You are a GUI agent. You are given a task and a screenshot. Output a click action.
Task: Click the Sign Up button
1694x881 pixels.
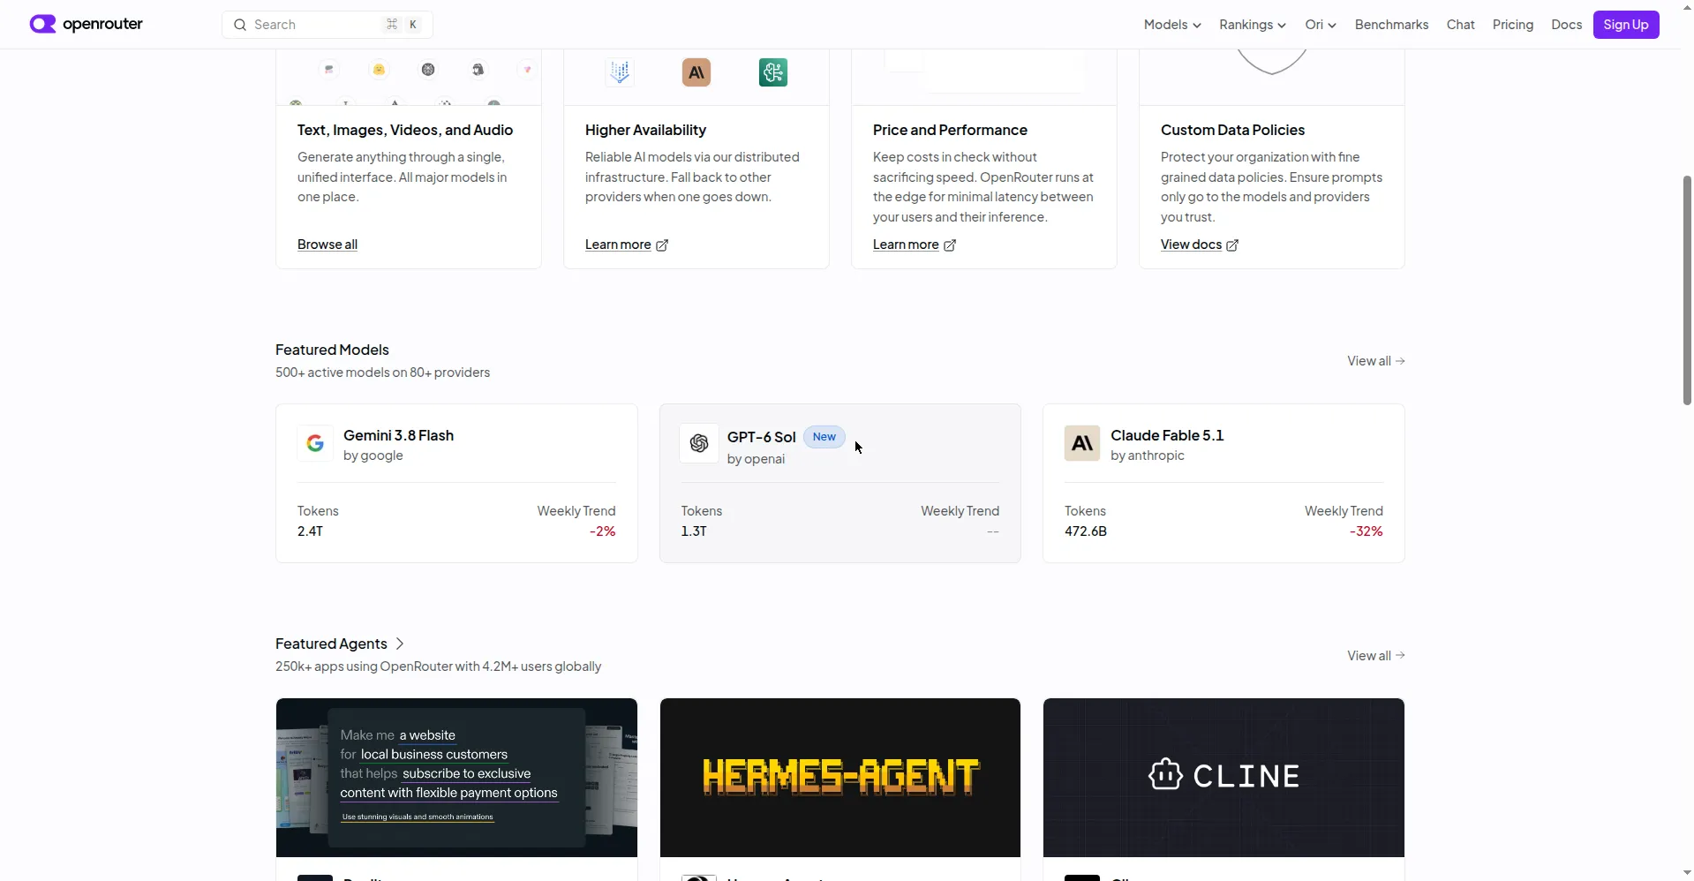pos(1625,25)
